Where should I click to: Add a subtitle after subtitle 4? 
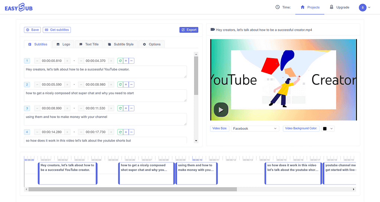coord(126,132)
